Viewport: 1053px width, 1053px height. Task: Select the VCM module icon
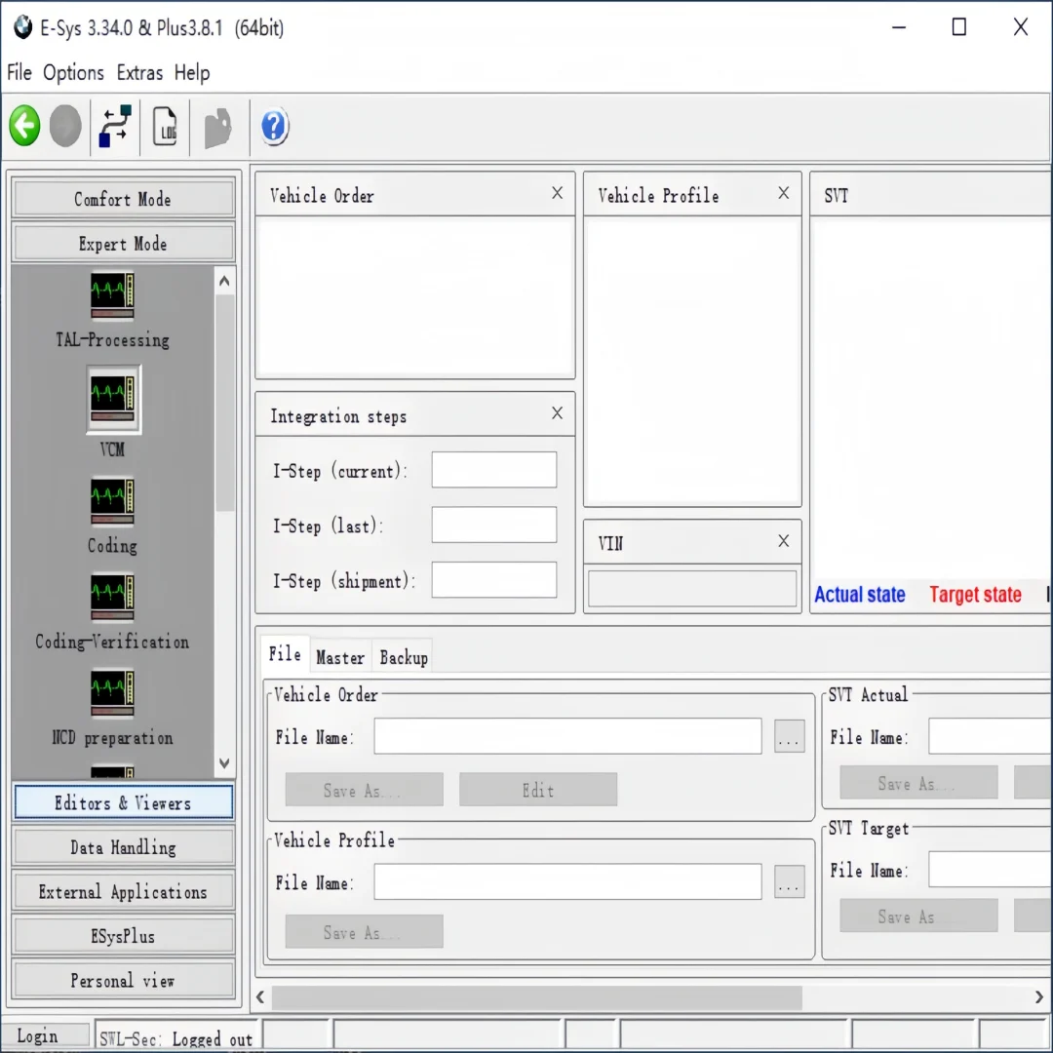(x=112, y=400)
